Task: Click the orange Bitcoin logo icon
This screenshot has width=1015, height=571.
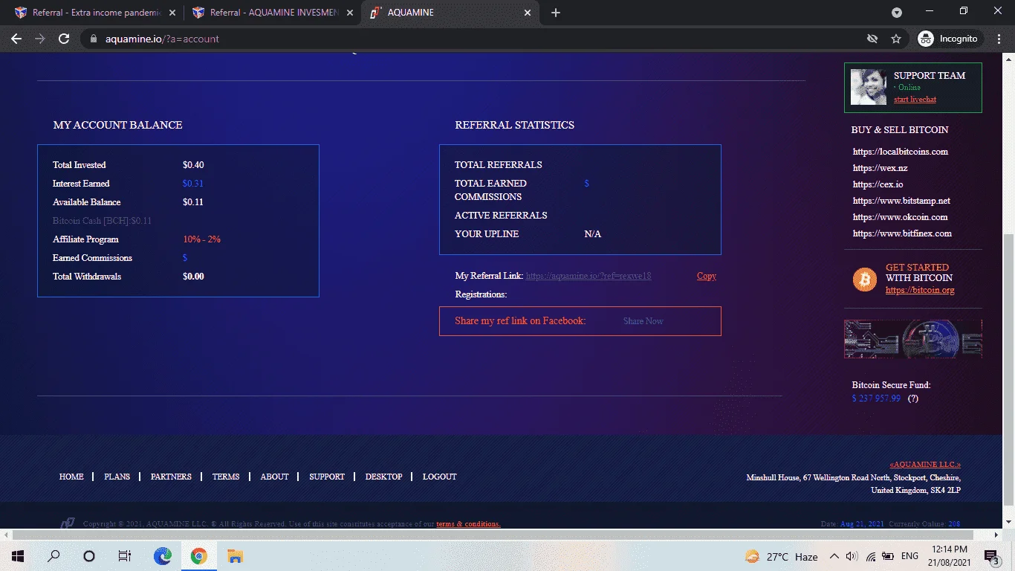Action: (x=865, y=280)
